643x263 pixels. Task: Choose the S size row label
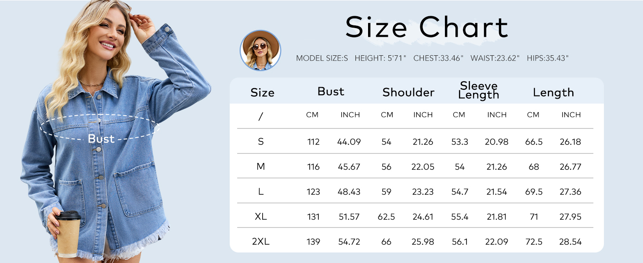coord(261,142)
